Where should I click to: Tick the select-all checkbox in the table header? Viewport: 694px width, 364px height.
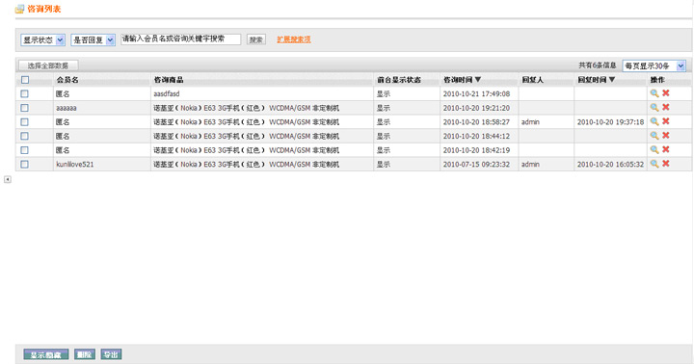25,80
